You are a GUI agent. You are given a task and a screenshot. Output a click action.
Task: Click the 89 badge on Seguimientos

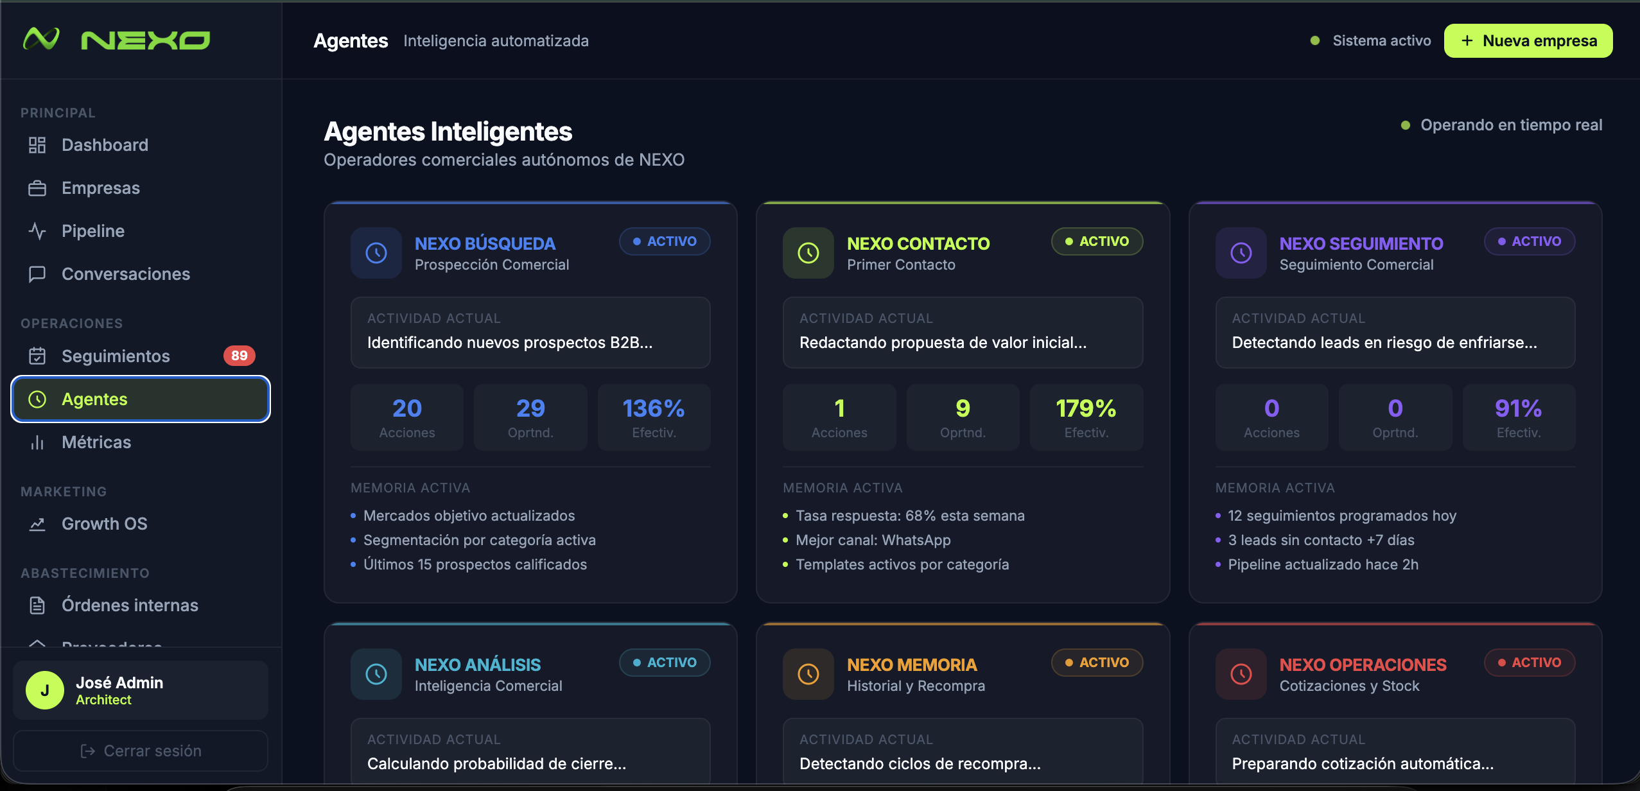[x=240, y=356]
